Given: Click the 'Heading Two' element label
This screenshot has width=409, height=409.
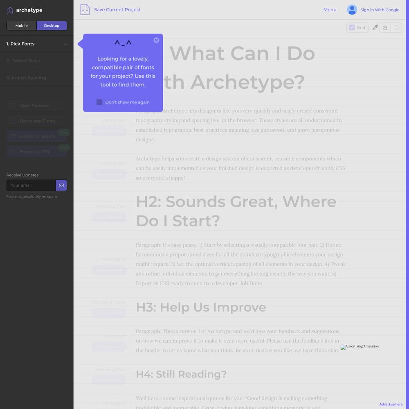Looking at the screenshot, I should [111, 206].
